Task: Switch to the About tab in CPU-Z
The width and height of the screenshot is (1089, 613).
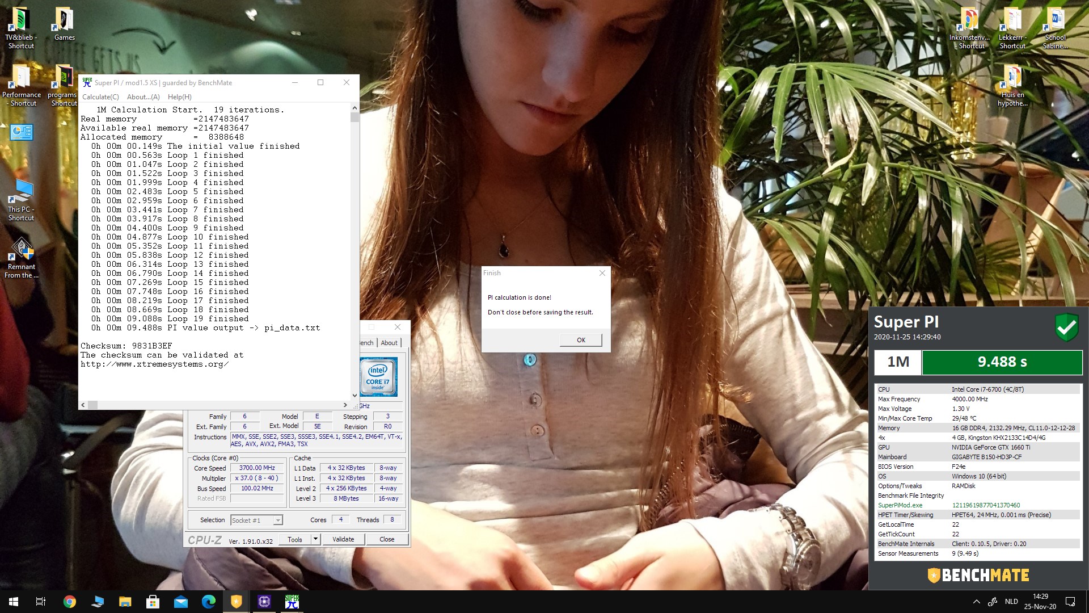Action: pyautogui.click(x=389, y=343)
